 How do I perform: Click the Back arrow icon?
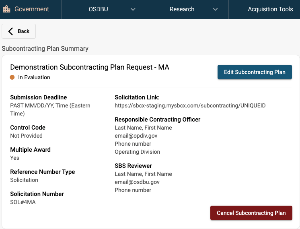click(11, 31)
